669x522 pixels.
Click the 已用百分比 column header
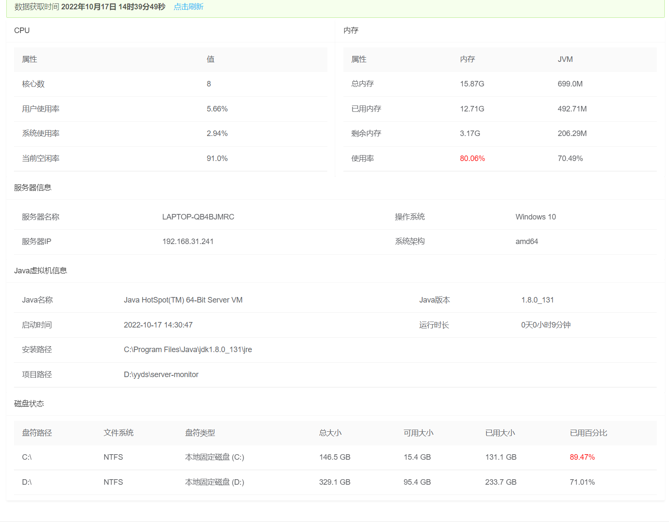coord(589,433)
